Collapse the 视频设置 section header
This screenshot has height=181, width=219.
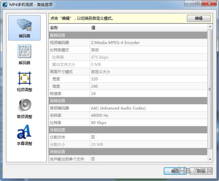coord(128,35)
